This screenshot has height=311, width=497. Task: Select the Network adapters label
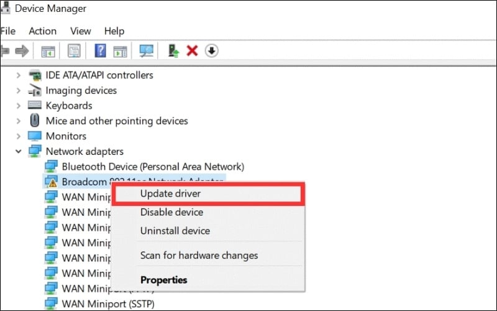pyautogui.click(x=84, y=151)
